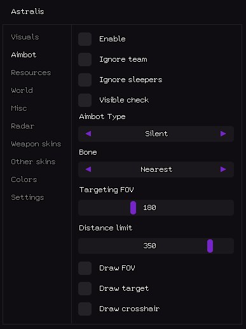Go to the Weapon skins tab
Image resolution: width=246 pixels, height=329 pixels.
click(x=36, y=144)
